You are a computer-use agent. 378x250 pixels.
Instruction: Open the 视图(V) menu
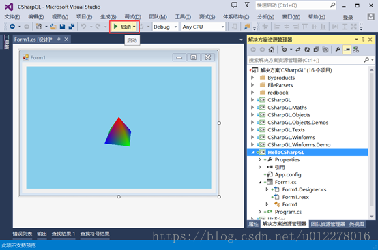coord(60,17)
